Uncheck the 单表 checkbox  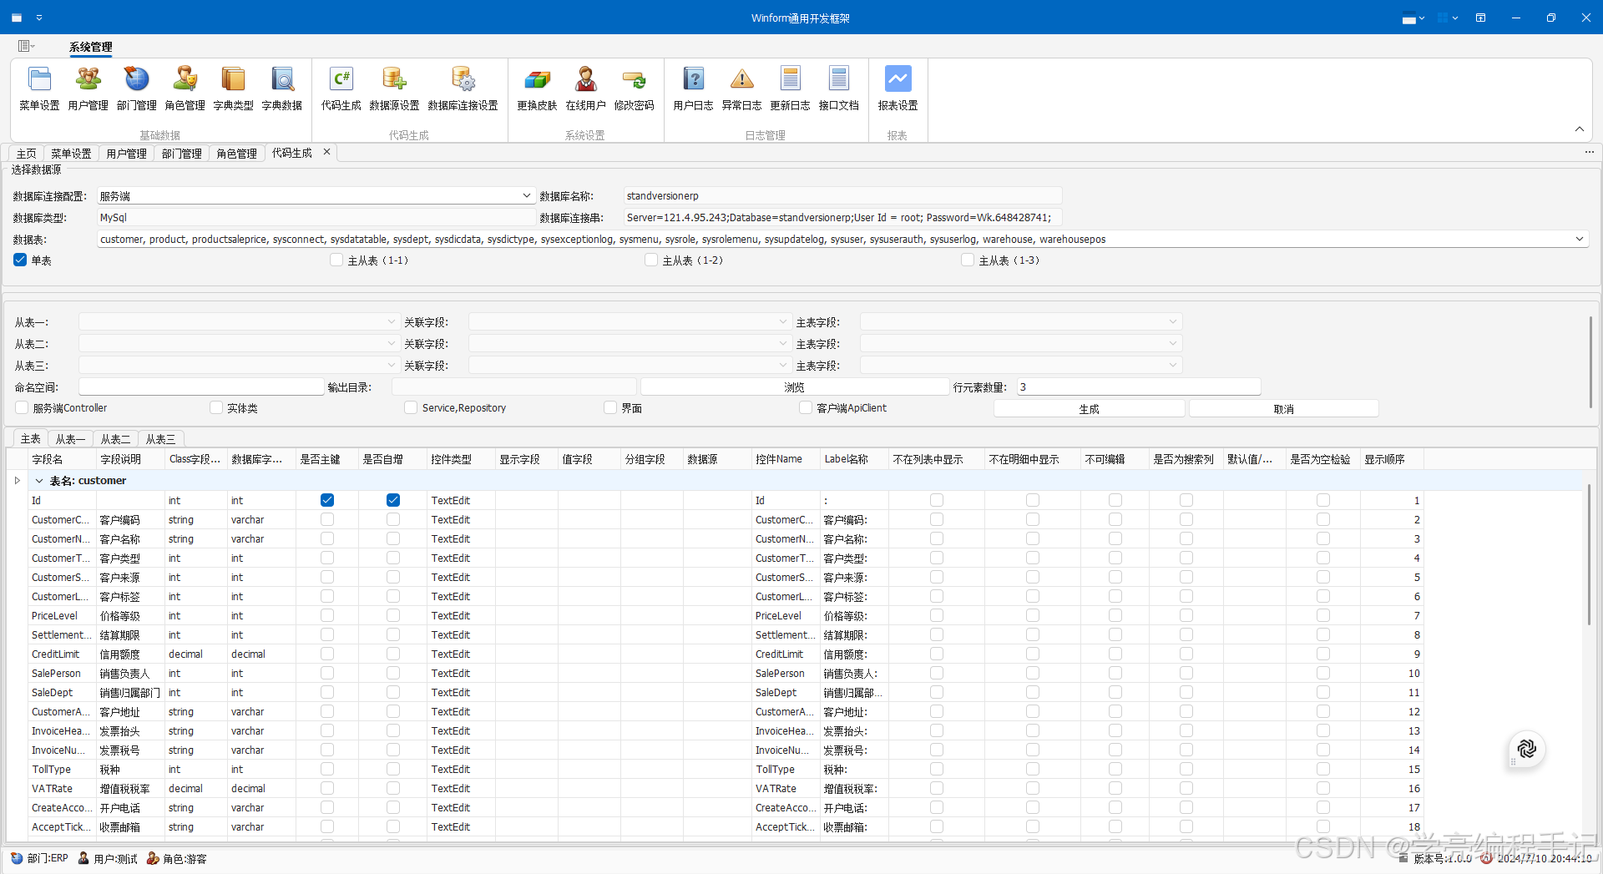tap(19, 260)
